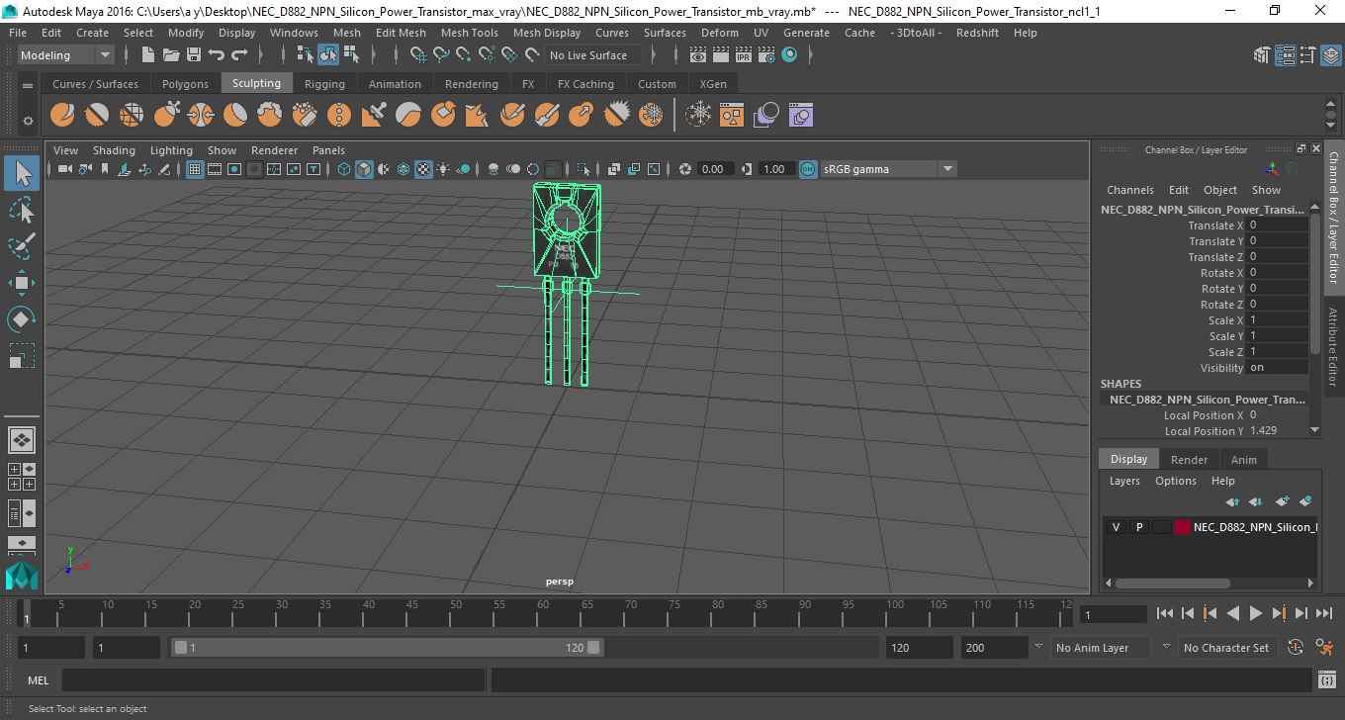Open the sRGB gamma view transform dropdown
Screen dimensions: 1345x720
[x=888, y=169]
